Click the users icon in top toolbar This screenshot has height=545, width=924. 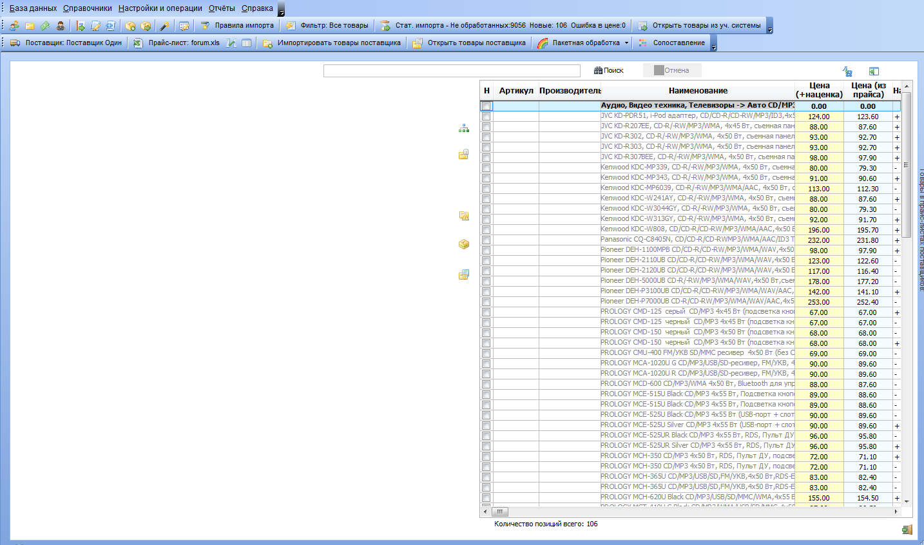(x=14, y=26)
